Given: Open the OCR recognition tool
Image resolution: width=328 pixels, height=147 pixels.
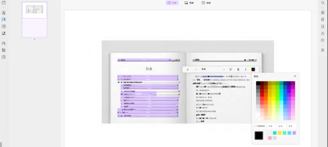Looking at the screenshot, I should click(x=323, y=13).
